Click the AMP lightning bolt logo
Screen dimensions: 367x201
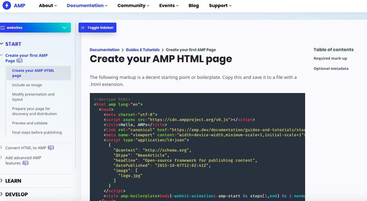[6, 5]
